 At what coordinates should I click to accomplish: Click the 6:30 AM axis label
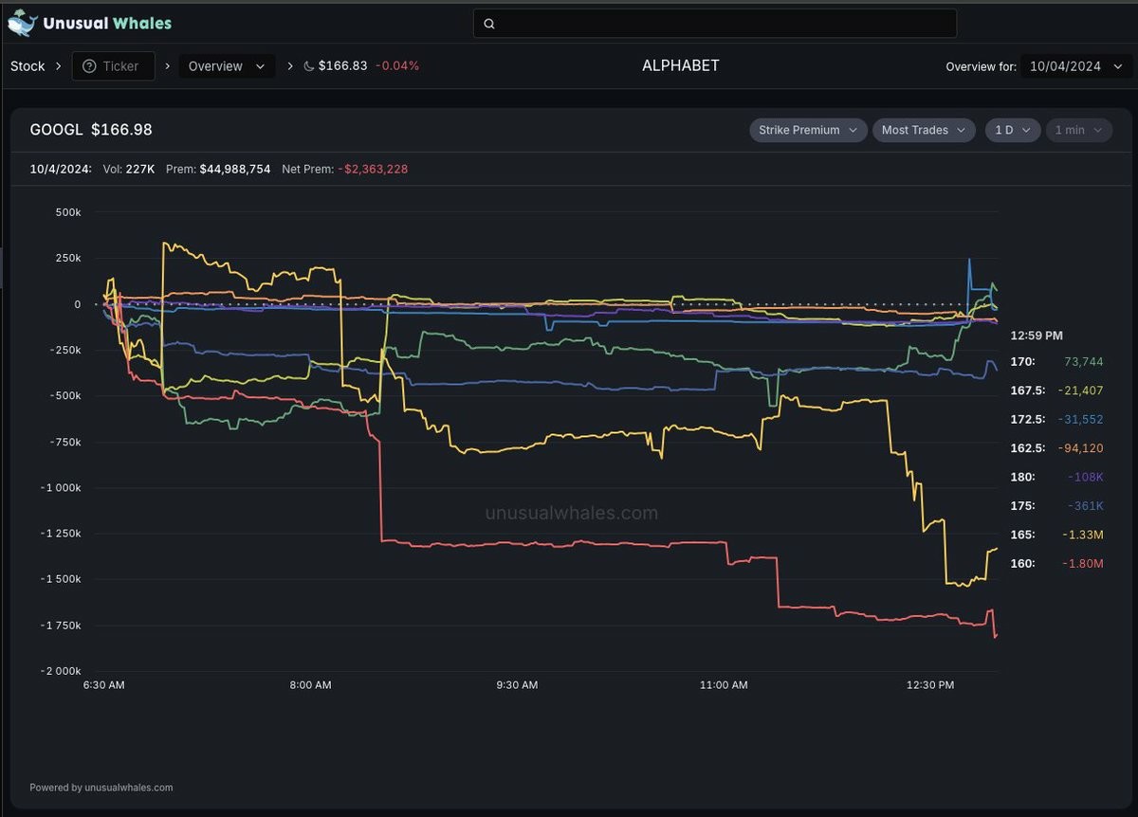point(103,685)
